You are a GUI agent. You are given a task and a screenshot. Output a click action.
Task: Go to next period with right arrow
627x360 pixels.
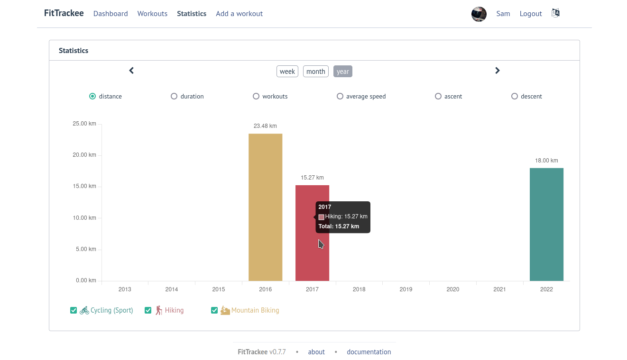(x=497, y=71)
